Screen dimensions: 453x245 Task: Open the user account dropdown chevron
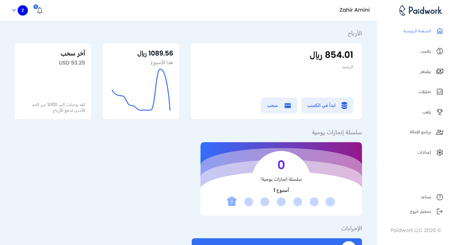tap(14, 10)
